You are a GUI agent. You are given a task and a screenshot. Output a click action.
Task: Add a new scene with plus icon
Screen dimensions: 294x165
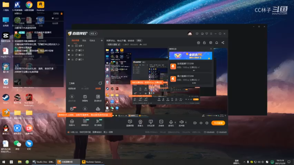point(102,40)
